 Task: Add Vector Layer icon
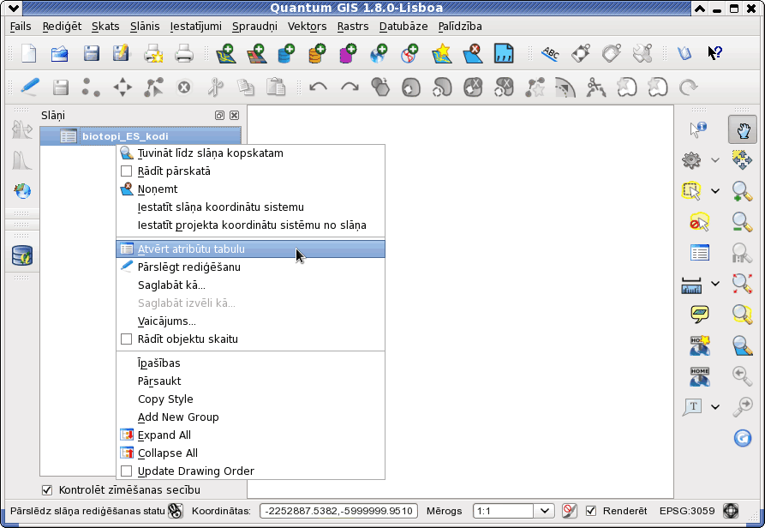point(225,53)
